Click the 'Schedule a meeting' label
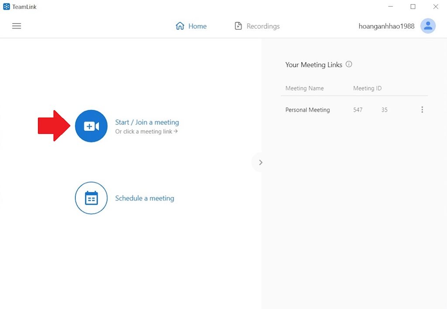Screen dimensions: 447x309 (x=144, y=198)
